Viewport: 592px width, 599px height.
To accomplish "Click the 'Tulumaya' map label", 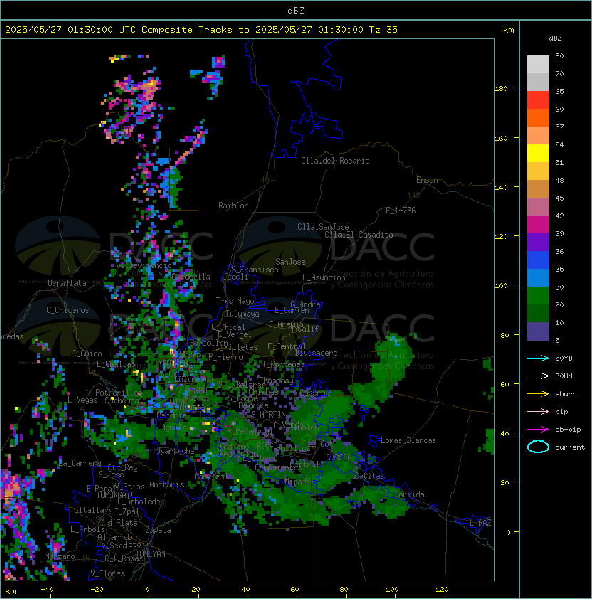I will pos(243,314).
